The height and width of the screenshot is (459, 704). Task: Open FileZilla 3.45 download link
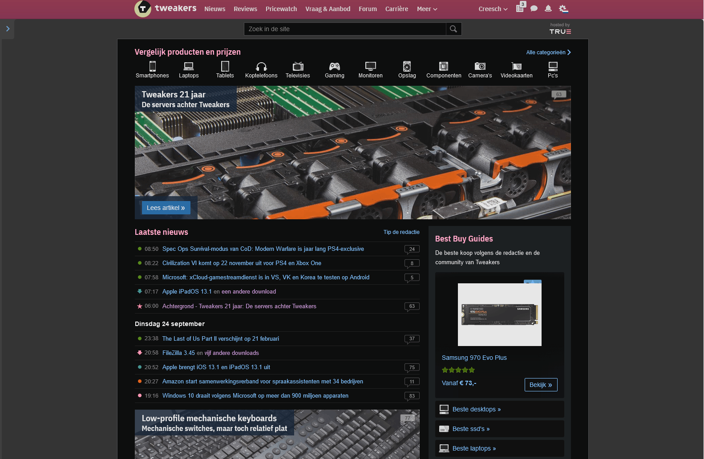(178, 353)
